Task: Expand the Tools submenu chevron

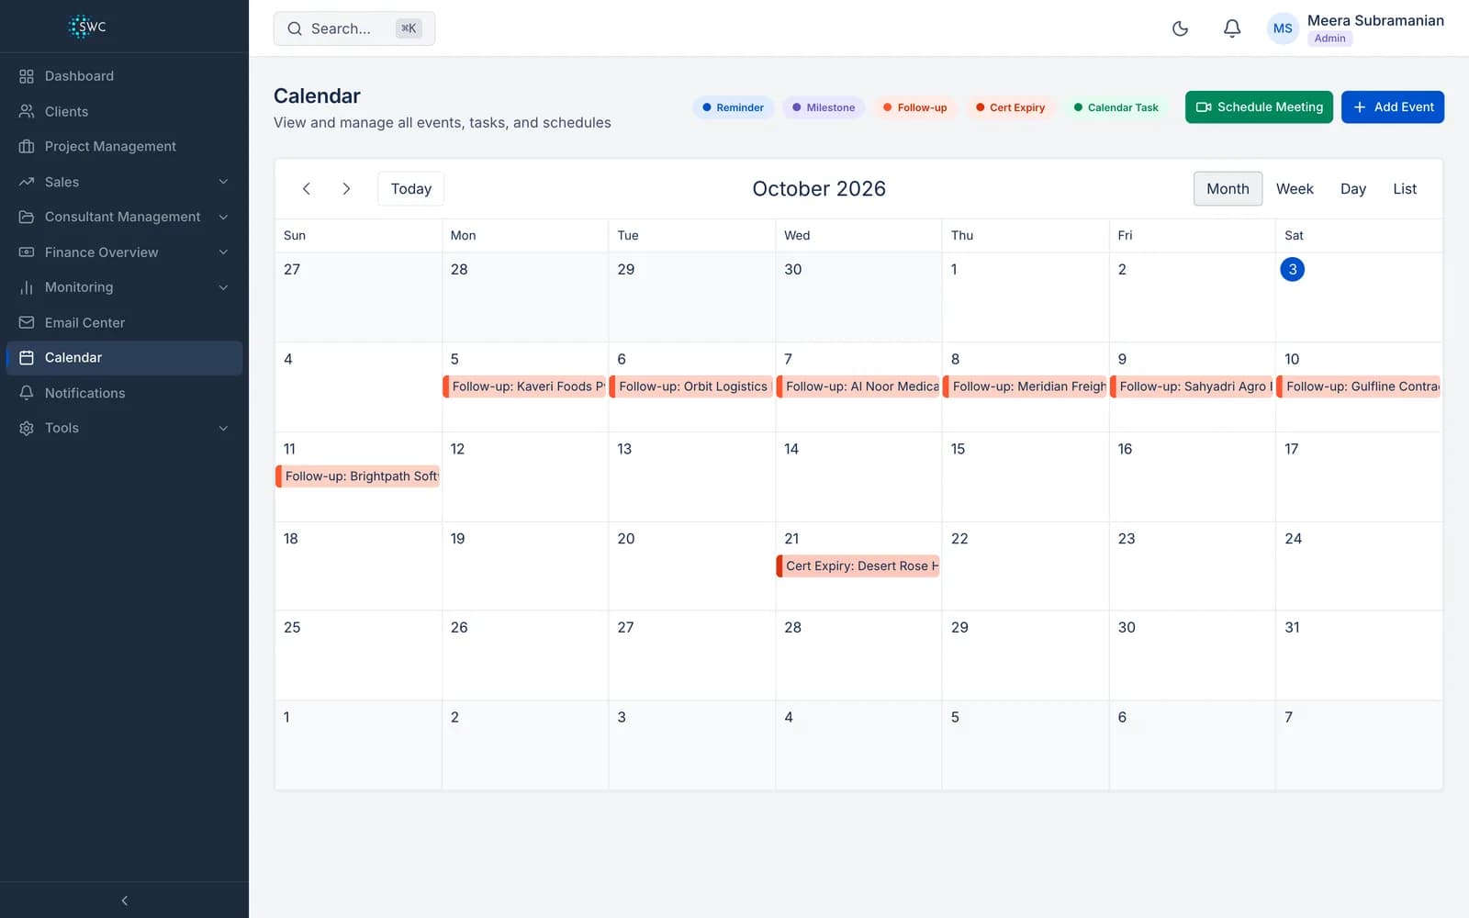Action: tap(223, 428)
